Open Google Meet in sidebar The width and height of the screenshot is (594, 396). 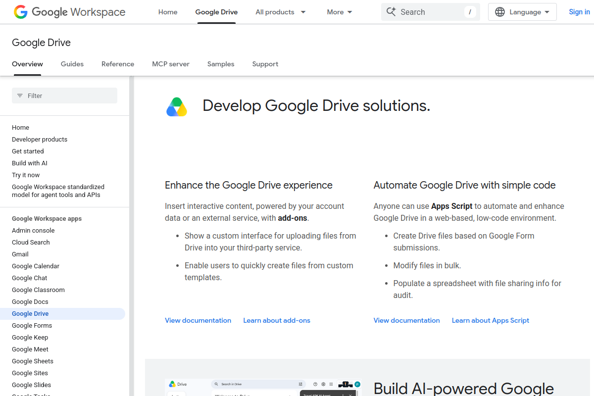pyautogui.click(x=30, y=349)
